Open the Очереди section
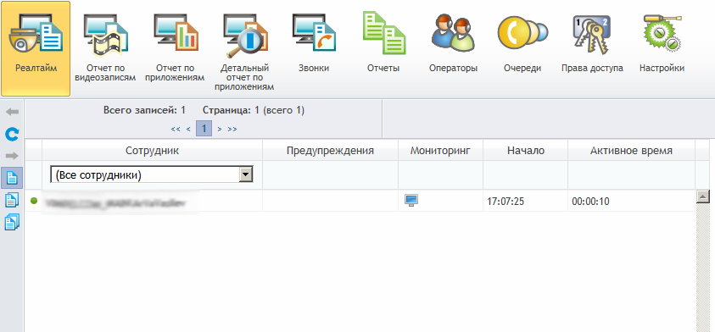715x332 pixels. 522,43
